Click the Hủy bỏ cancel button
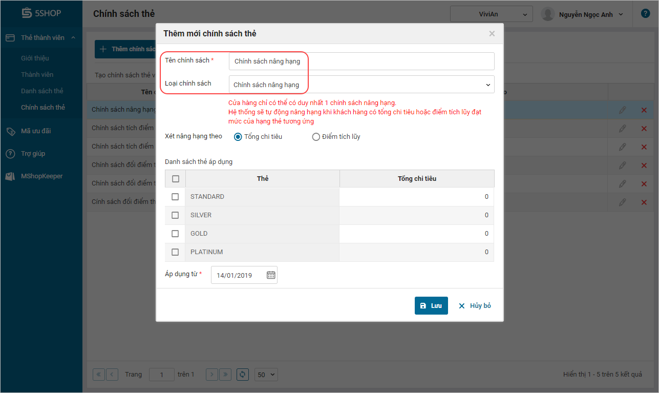 point(475,305)
